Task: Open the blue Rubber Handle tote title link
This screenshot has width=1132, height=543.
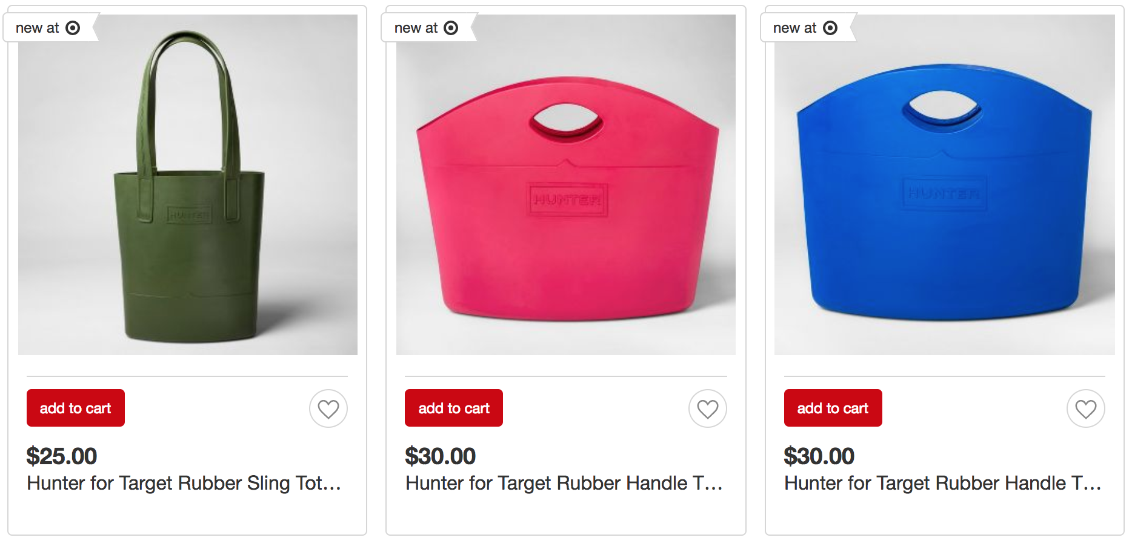Action: [942, 483]
